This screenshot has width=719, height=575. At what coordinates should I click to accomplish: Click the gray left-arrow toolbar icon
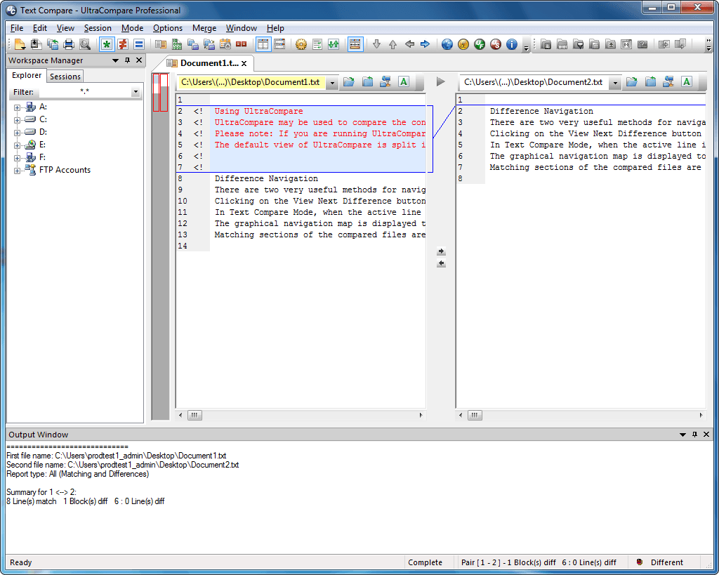click(x=409, y=44)
